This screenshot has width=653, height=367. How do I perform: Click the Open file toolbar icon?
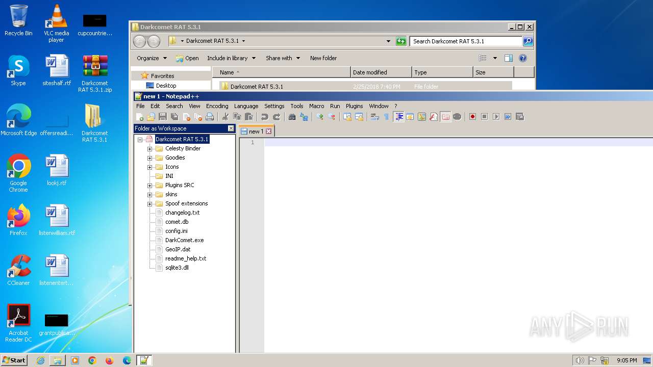coord(150,117)
